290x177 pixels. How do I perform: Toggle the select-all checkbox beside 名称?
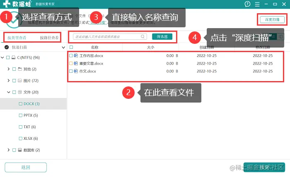point(71,47)
